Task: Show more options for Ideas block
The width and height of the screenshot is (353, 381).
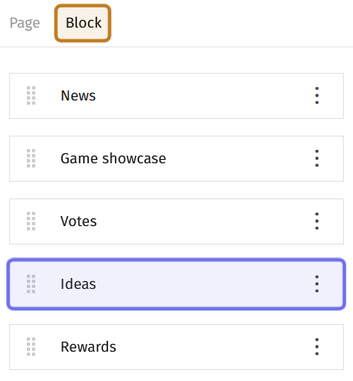Action: coord(317,284)
